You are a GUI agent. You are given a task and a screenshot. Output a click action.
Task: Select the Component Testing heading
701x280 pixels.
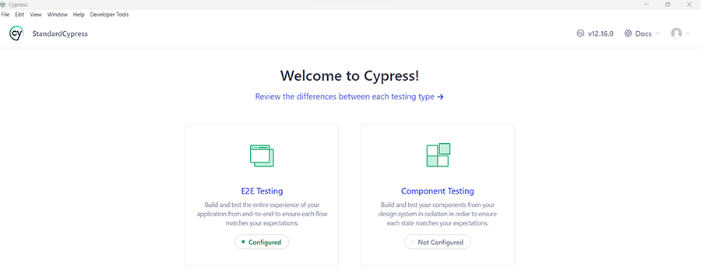tap(438, 191)
